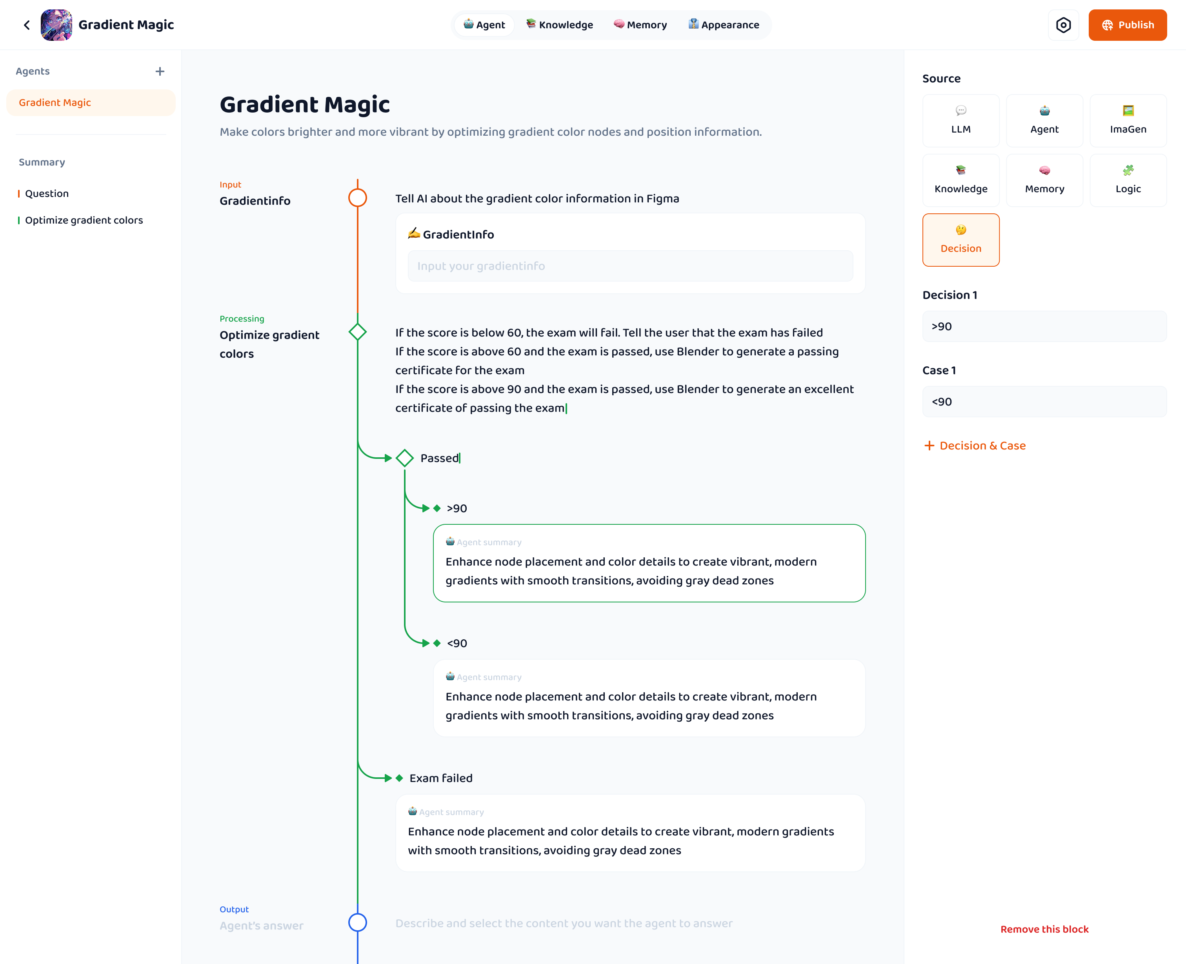The height and width of the screenshot is (964, 1186).
Task: Switch to the Memory tab
Action: point(640,25)
